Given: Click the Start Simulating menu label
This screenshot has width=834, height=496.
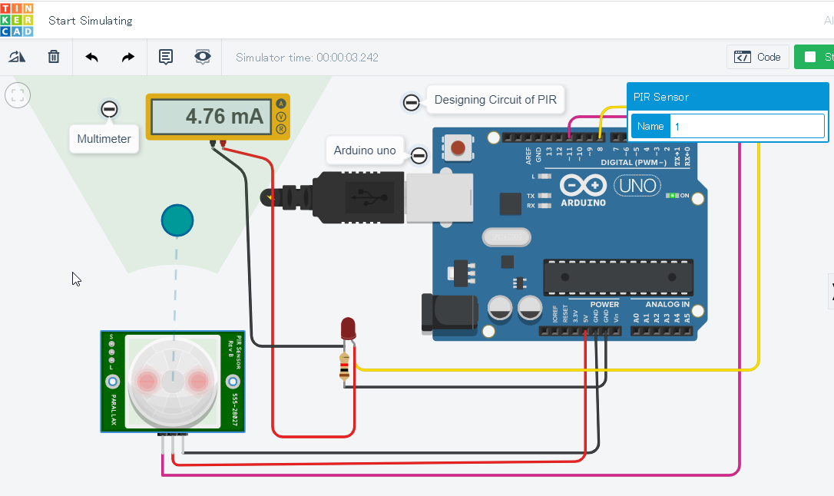Looking at the screenshot, I should click(x=90, y=20).
